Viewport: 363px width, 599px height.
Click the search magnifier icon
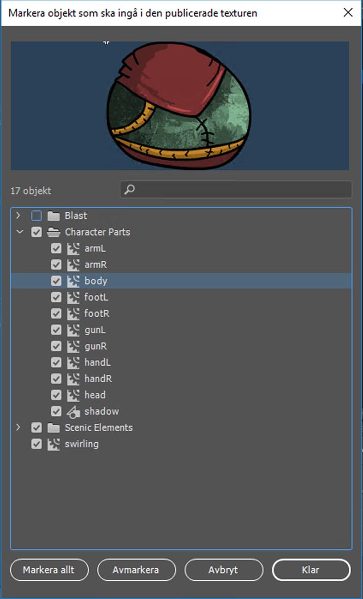pos(129,189)
